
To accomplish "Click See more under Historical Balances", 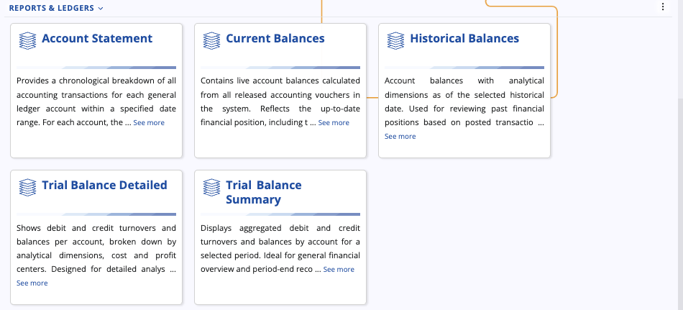I will click(x=400, y=137).
